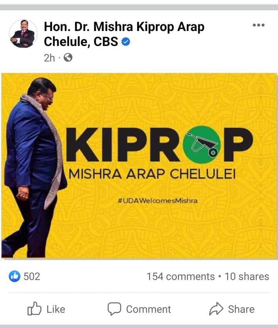Open the 154 comments list
The height and width of the screenshot is (328, 278).
click(x=181, y=276)
